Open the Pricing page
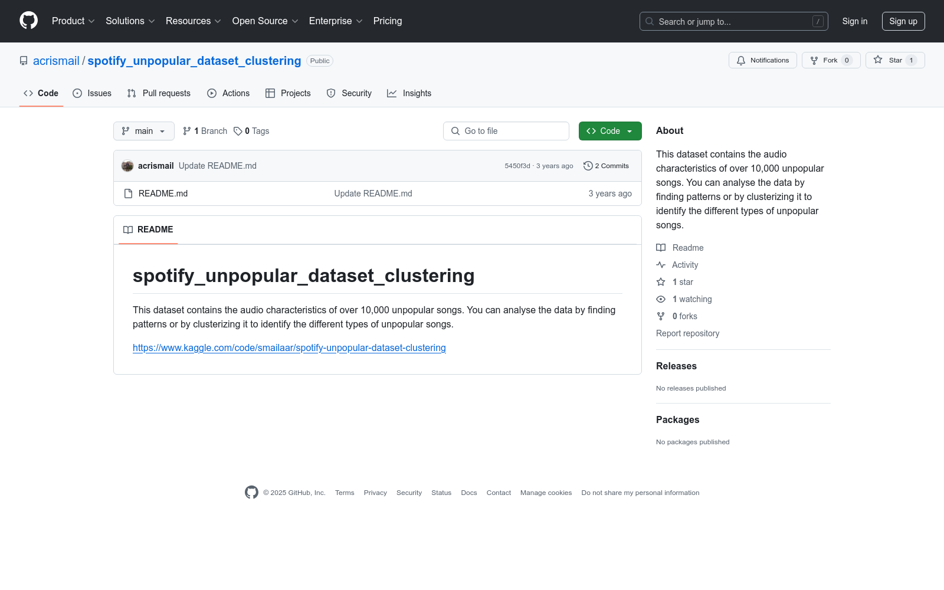This screenshot has height=590, width=944. (x=388, y=21)
